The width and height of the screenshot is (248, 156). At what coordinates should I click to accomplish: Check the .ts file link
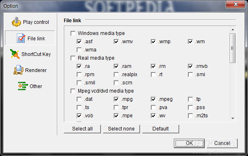(x=79, y=107)
